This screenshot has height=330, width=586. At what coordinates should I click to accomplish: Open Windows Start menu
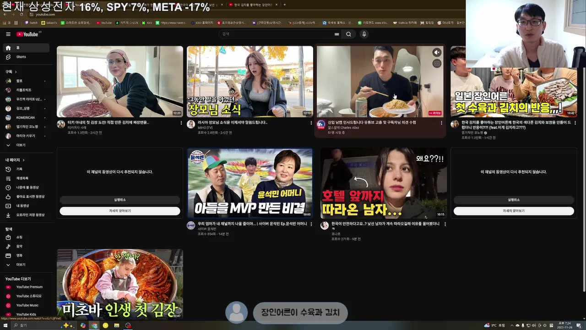click(6, 325)
